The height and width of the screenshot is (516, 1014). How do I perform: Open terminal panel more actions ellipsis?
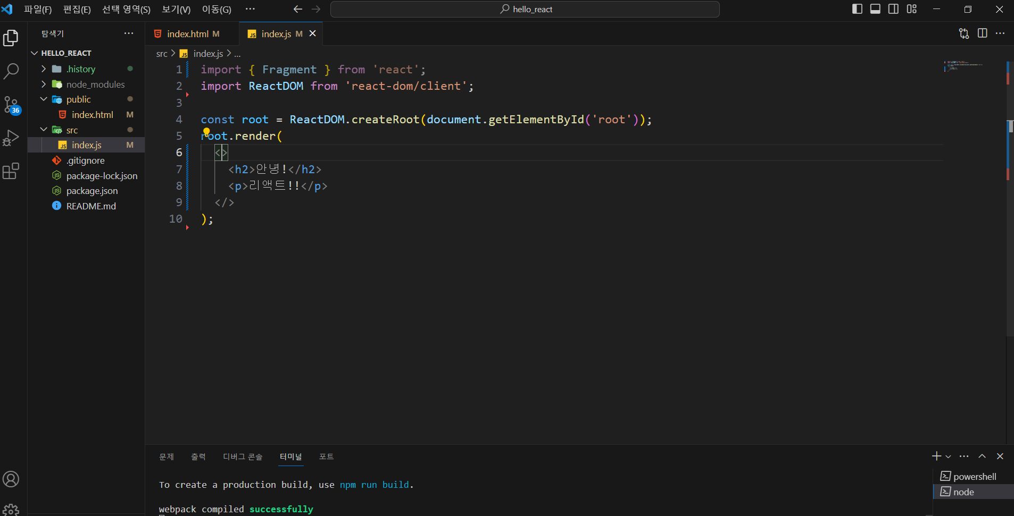click(x=964, y=456)
